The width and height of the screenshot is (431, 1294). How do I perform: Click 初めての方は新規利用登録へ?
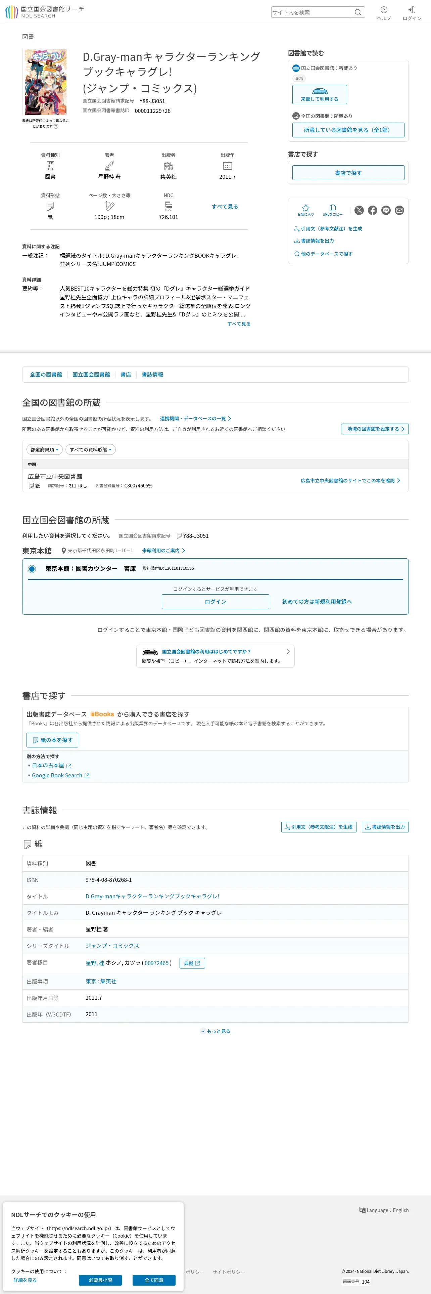pos(317,602)
